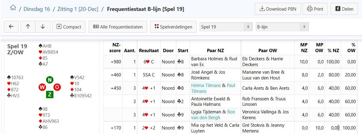Open Helma Tilmans player link

click(206, 85)
